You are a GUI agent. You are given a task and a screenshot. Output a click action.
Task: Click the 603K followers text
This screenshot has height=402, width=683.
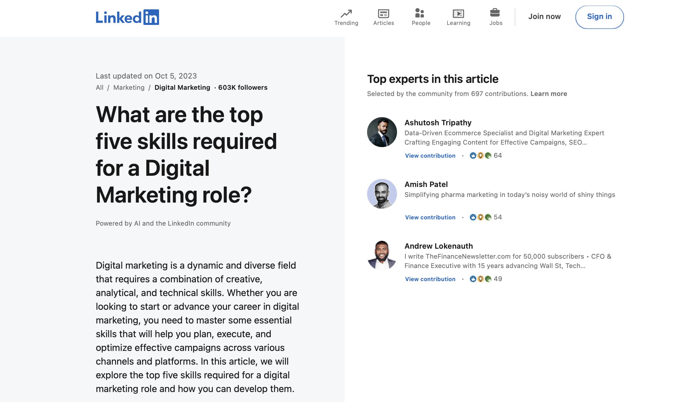coord(243,88)
